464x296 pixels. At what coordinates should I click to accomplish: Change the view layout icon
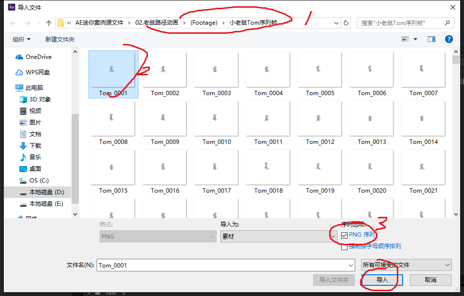[x=405, y=39]
